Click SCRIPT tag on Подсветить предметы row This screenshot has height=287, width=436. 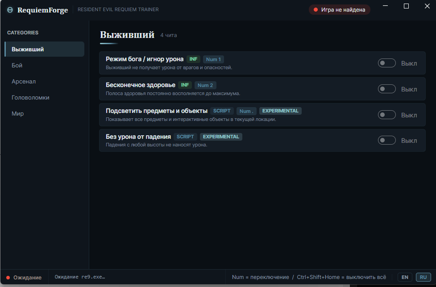pyautogui.click(x=222, y=111)
